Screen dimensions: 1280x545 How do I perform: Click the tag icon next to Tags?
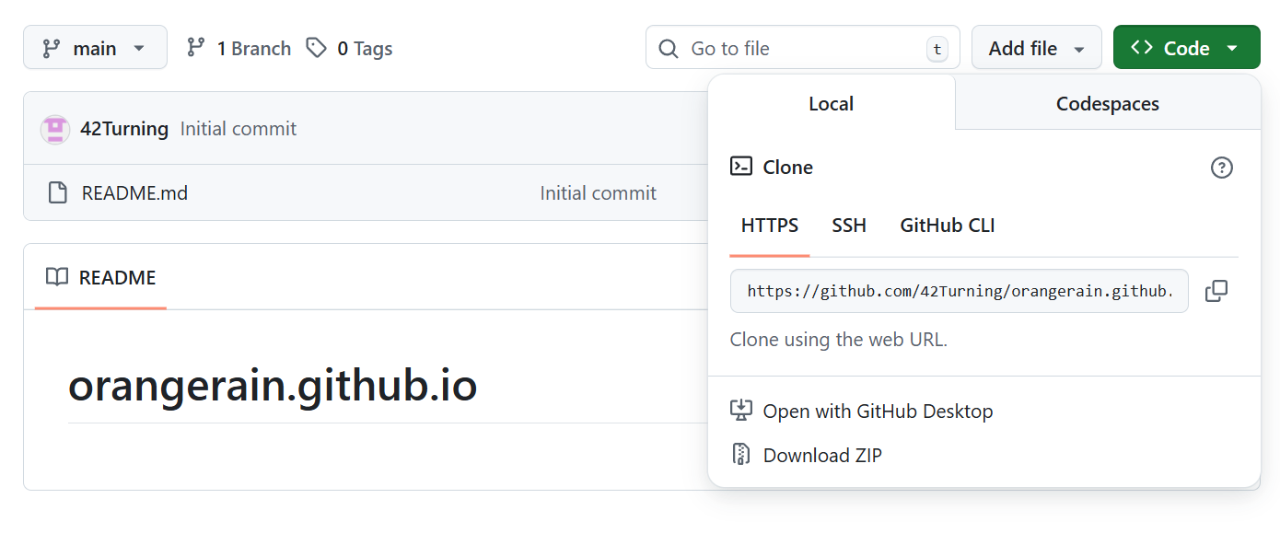317,48
